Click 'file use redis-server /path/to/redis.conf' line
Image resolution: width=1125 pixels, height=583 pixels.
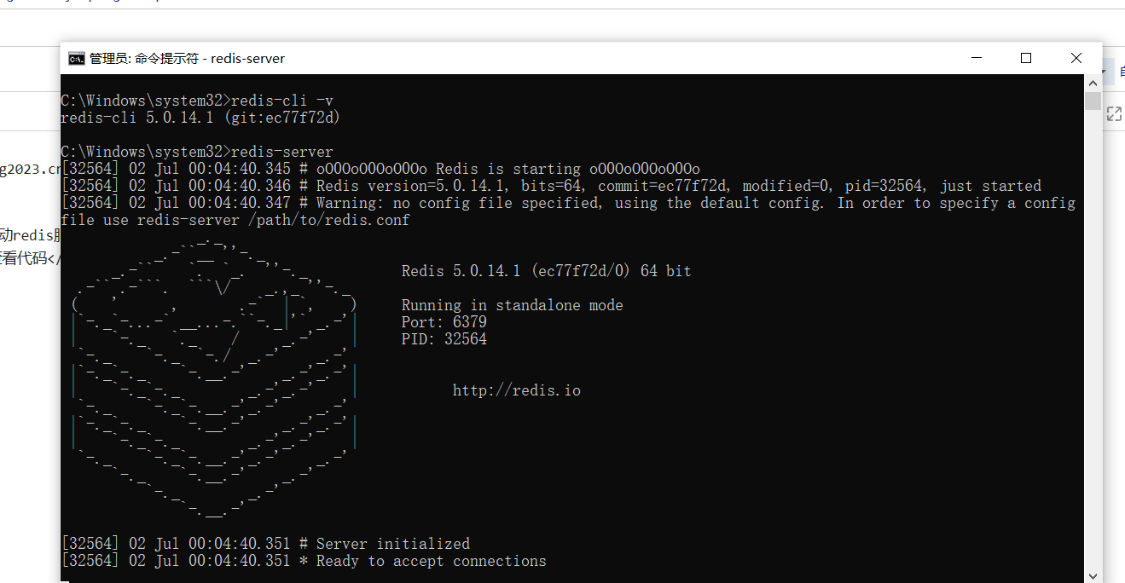coord(235,220)
